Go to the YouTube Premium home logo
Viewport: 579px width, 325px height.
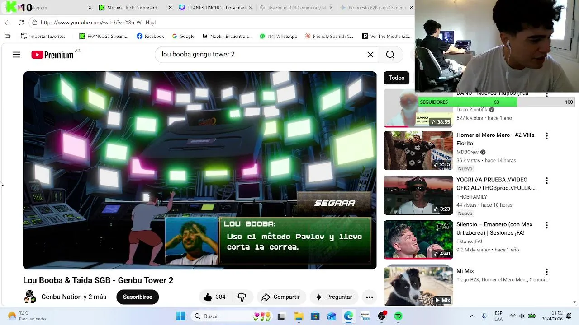pyautogui.click(x=52, y=55)
